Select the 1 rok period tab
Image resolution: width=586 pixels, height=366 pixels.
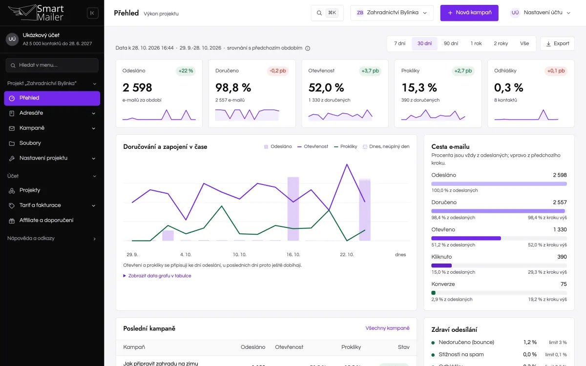pos(476,43)
